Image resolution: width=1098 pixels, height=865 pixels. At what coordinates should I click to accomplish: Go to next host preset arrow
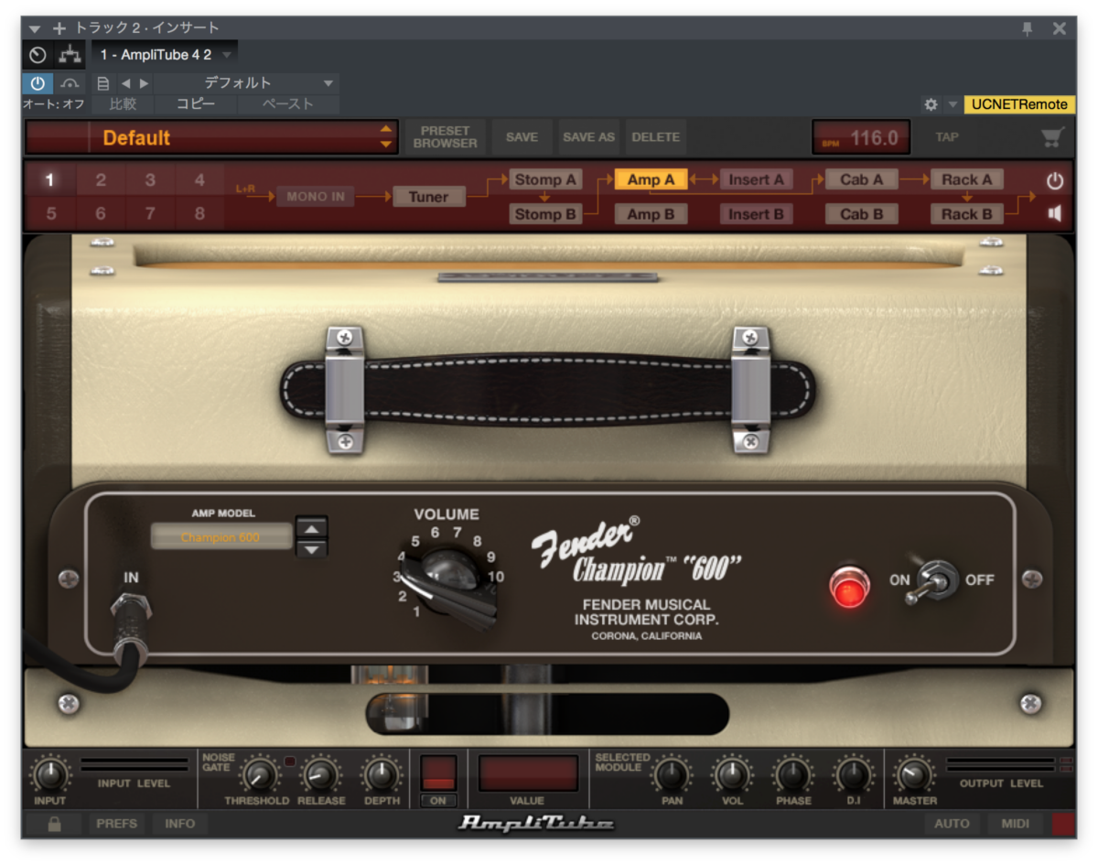144,83
